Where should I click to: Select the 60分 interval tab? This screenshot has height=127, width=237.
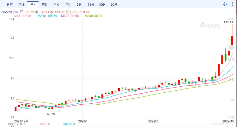(114, 4)
